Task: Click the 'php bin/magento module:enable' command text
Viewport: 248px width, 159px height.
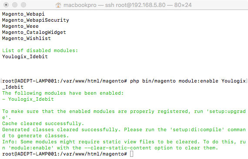Action: pyautogui.click(x=174, y=81)
